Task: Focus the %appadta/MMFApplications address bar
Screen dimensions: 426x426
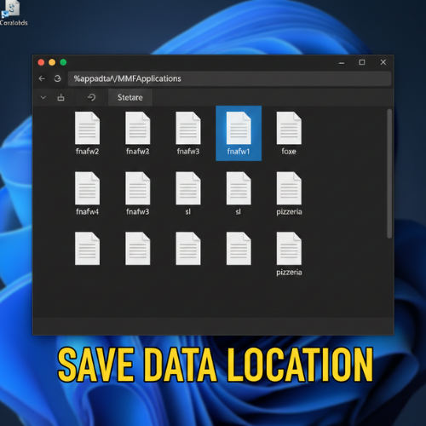Action: 229,78
